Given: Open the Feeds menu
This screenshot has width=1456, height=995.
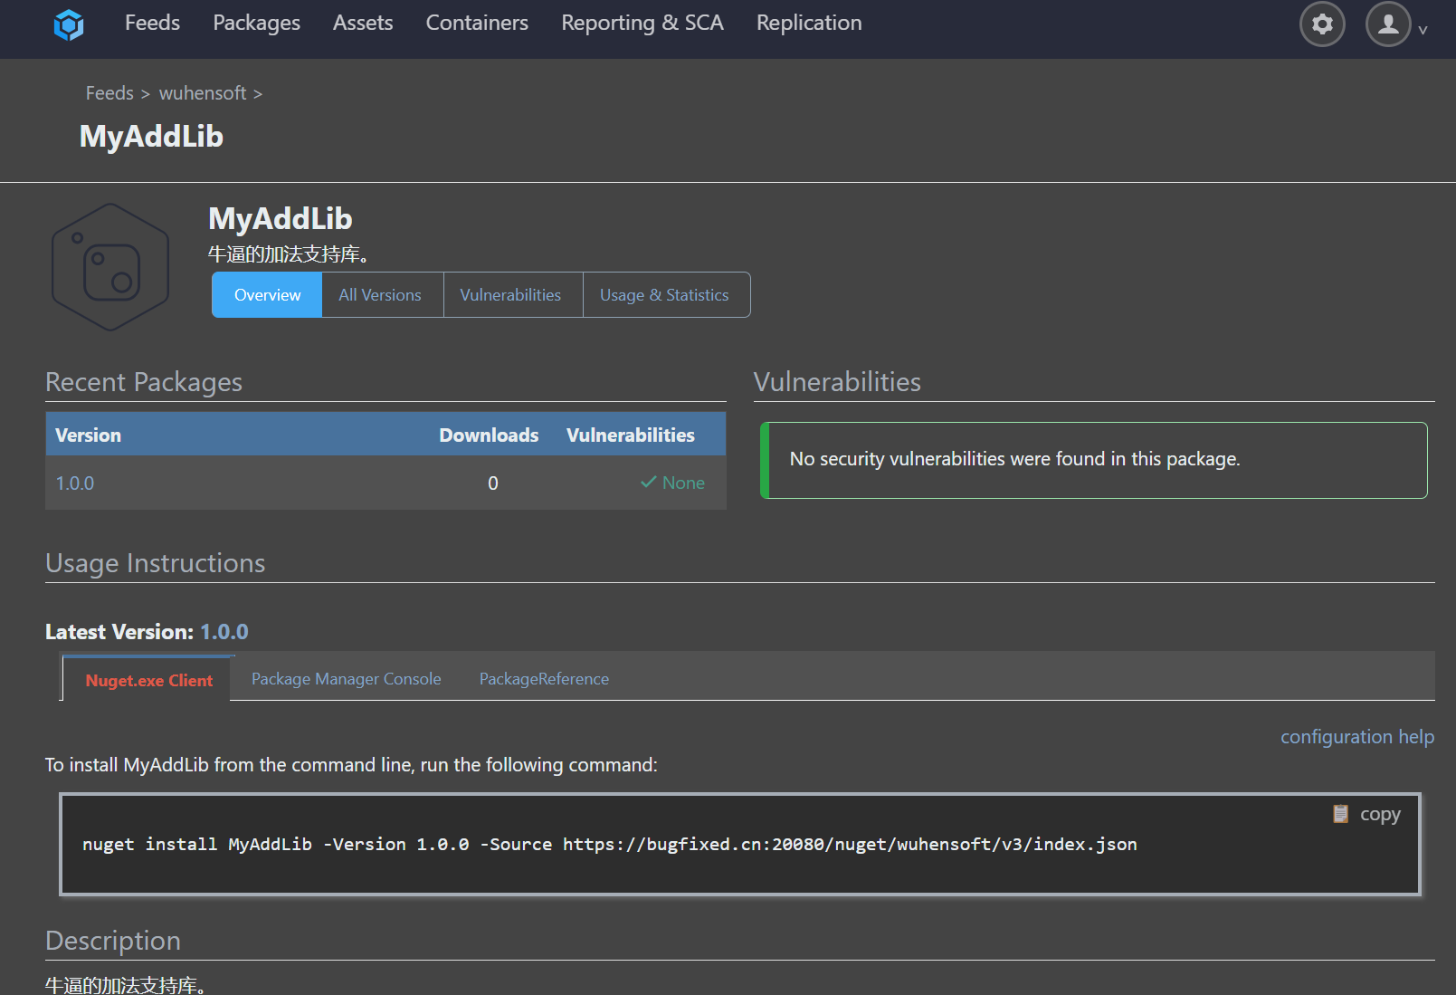Looking at the screenshot, I should coord(152,23).
